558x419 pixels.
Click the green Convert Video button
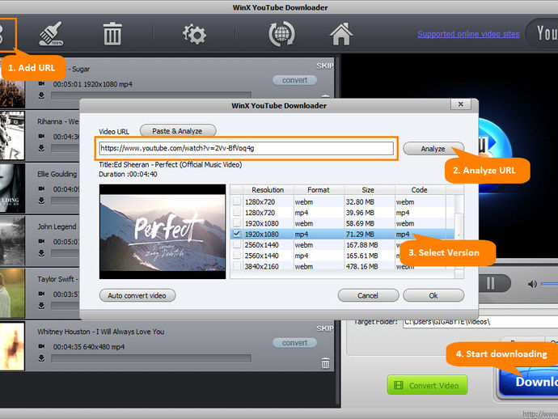(x=427, y=385)
